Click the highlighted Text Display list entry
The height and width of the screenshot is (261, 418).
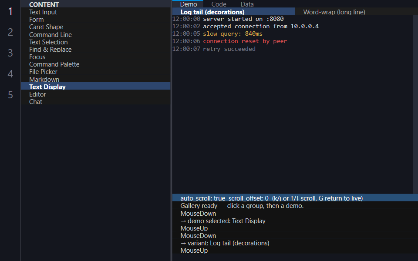click(95, 86)
